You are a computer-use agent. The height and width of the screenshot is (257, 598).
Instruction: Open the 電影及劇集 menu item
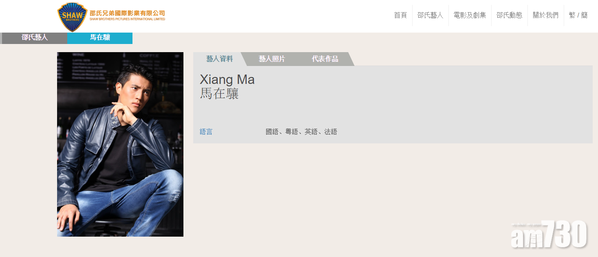click(x=470, y=15)
